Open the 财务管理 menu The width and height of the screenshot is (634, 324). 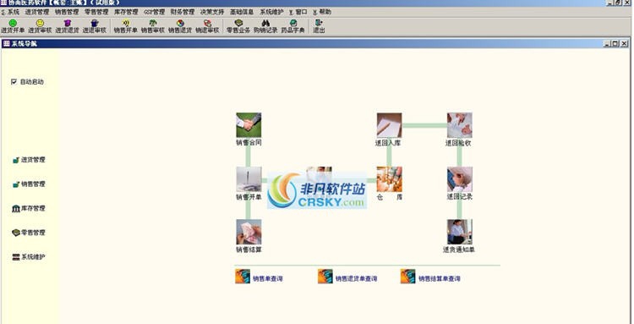click(183, 12)
